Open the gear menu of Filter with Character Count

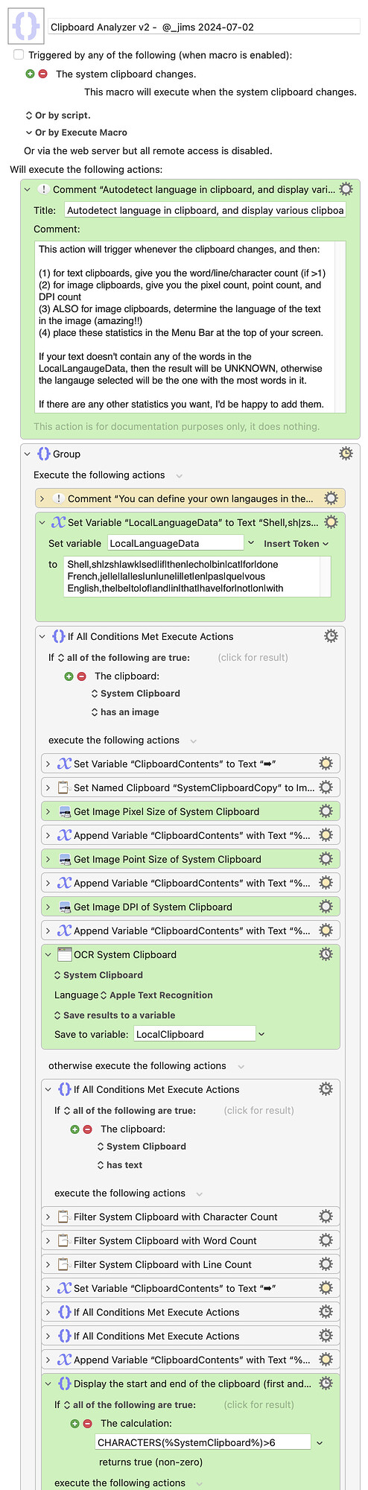326,1217
